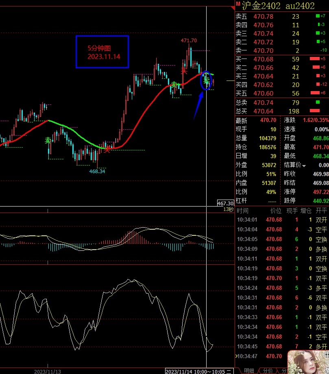This screenshot has height=374, width=329.
Task: Click the 跌停 440.92 limit-down price
Action: coord(321,201)
